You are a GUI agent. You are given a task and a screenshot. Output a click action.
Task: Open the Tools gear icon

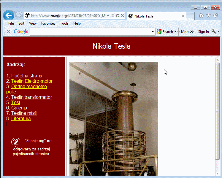[x=215, y=15]
